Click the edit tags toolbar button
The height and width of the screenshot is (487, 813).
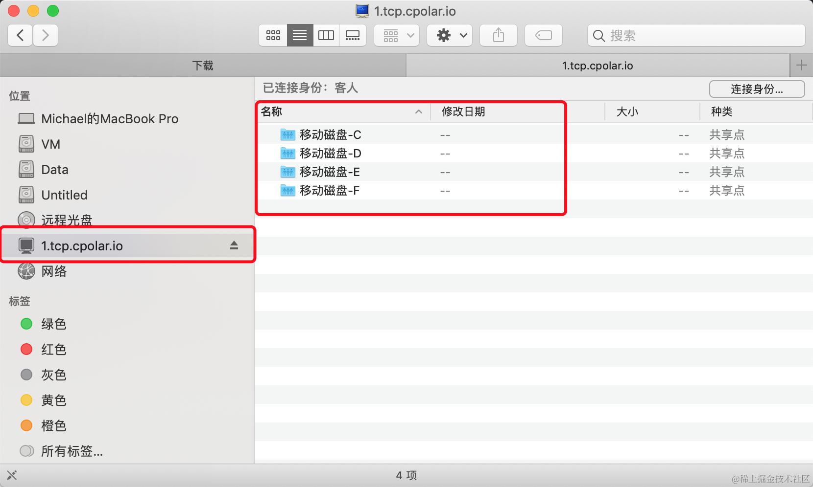[544, 35]
